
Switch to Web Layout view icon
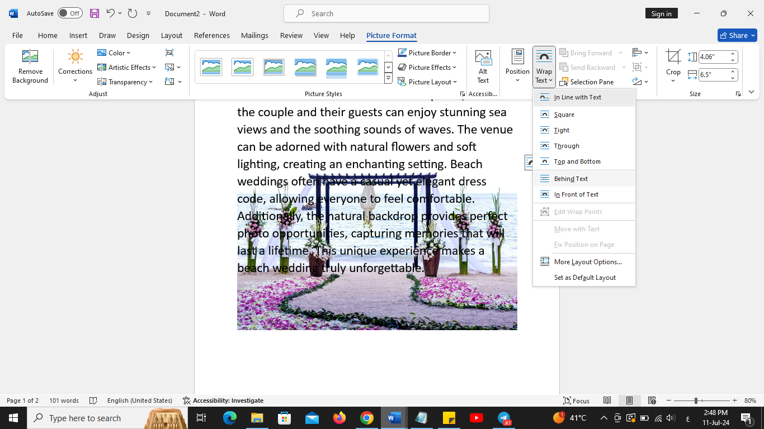point(652,401)
